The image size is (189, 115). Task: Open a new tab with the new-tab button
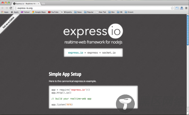(43, 4)
